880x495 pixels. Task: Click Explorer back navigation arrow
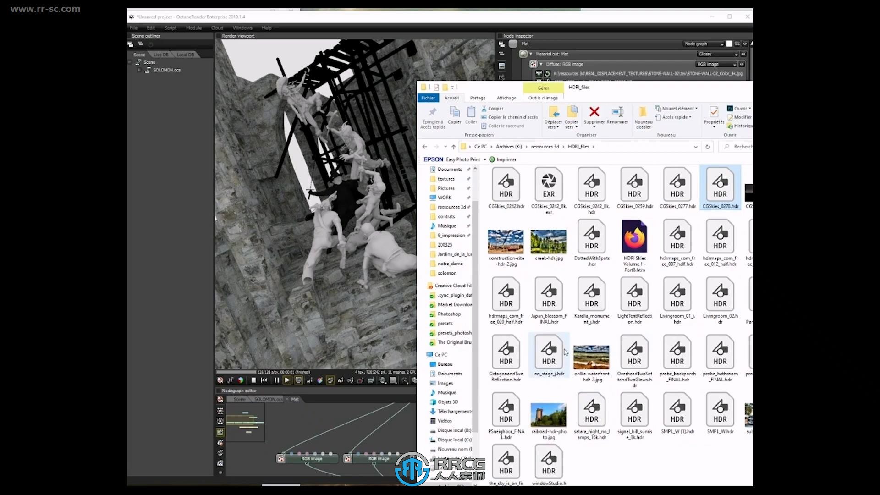point(425,147)
